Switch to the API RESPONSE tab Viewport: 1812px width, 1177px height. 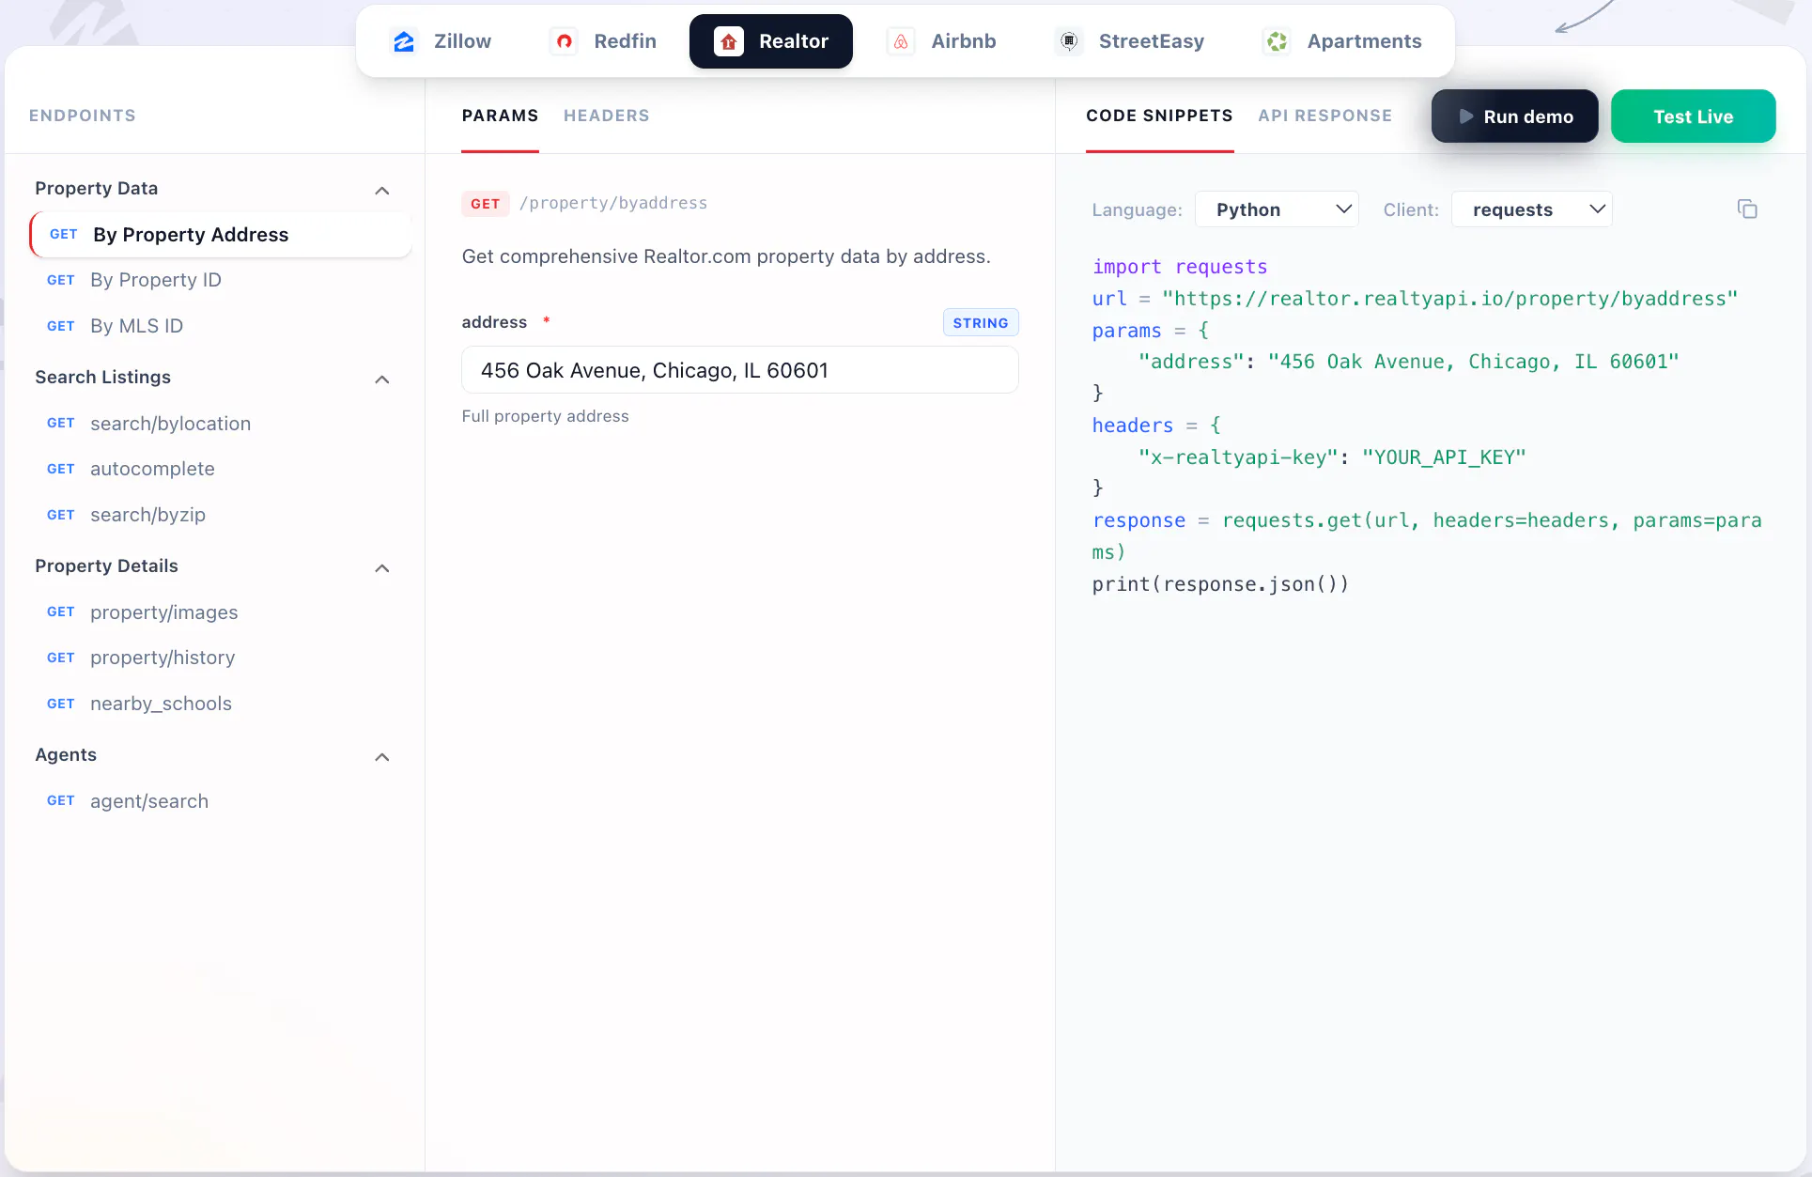click(x=1324, y=116)
